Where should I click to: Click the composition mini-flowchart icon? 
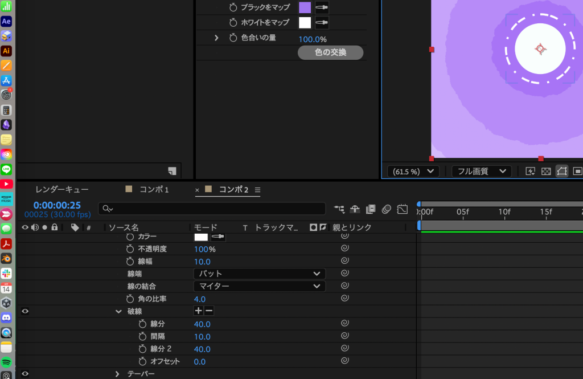[340, 209]
